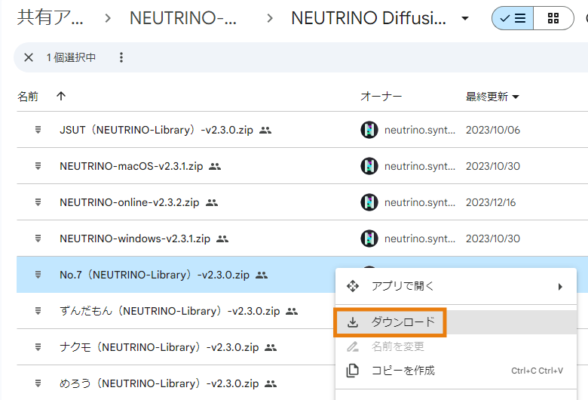Click owner avatar in JSUT row
The width and height of the screenshot is (588, 400).
(x=369, y=130)
